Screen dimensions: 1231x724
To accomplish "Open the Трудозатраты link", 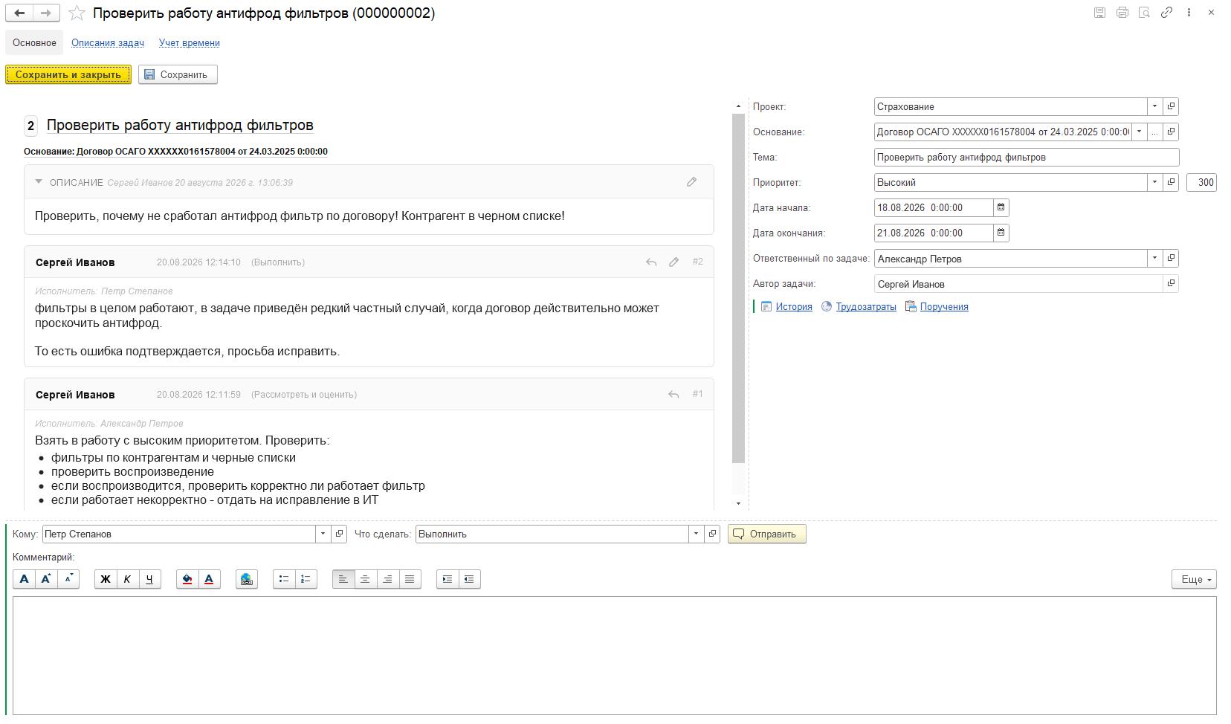I will coord(866,306).
